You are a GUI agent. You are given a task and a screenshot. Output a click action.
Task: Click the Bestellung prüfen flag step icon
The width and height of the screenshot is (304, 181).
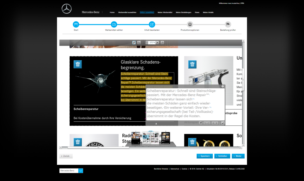tap(228, 24)
